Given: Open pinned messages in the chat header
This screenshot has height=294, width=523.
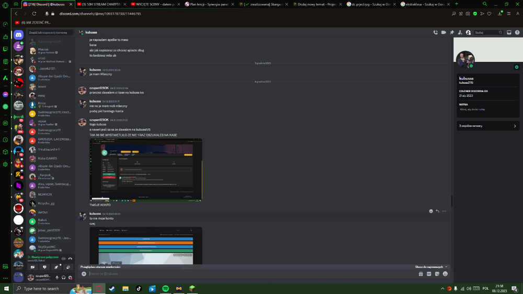Looking at the screenshot, I should pos(452,32).
